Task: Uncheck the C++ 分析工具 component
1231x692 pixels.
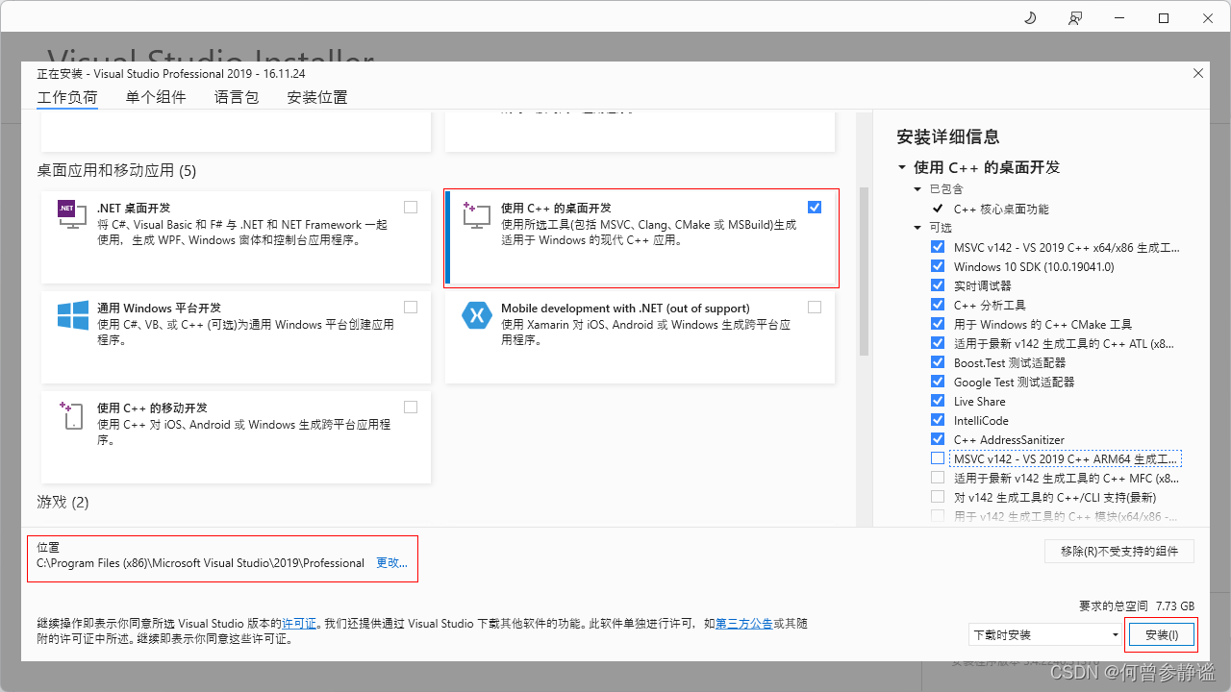Action: coord(938,305)
